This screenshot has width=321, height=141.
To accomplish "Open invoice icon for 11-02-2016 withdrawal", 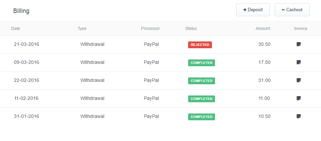I will pyautogui.click(x=299, y=99).
